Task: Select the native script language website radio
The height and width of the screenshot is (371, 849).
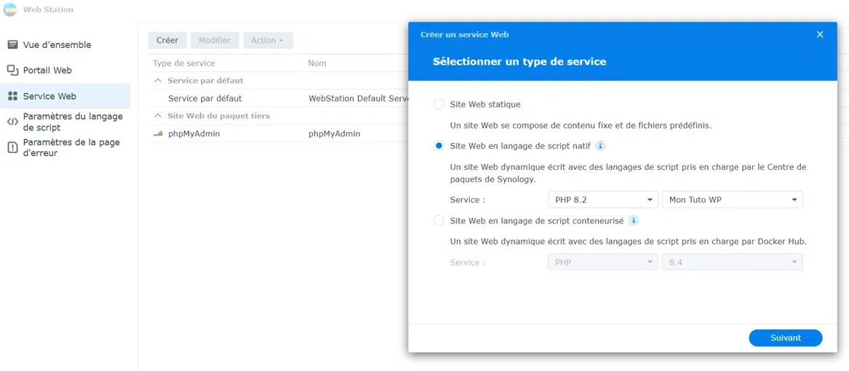Action: tap(439, 146)
